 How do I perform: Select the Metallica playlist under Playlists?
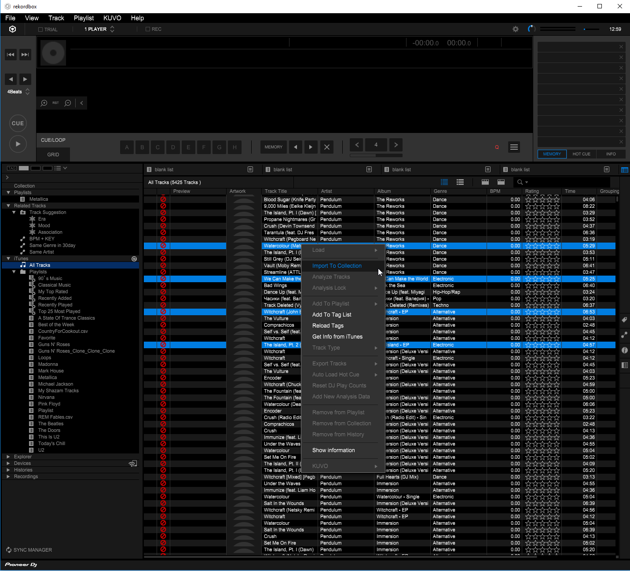pos(39,199)
